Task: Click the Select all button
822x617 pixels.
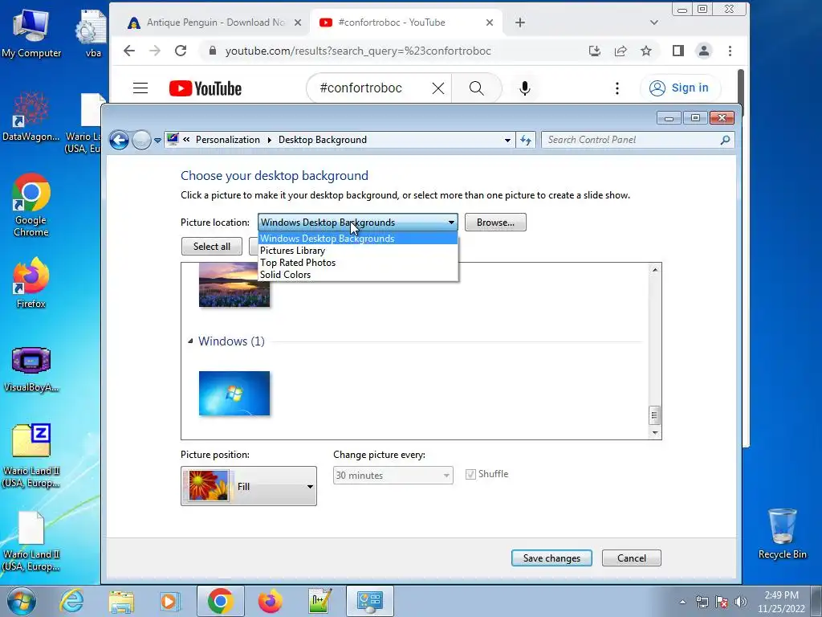Action: point(212,247)
